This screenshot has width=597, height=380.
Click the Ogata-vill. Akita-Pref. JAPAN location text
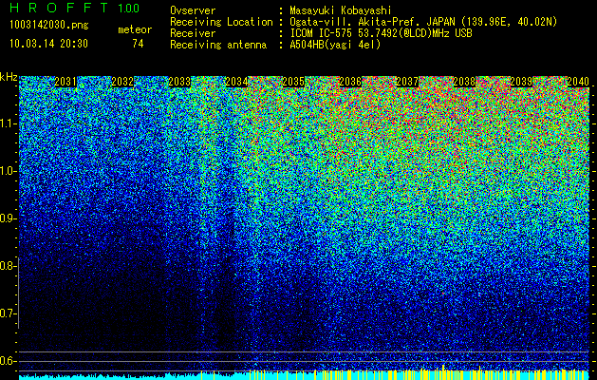[x=423, y=22]
